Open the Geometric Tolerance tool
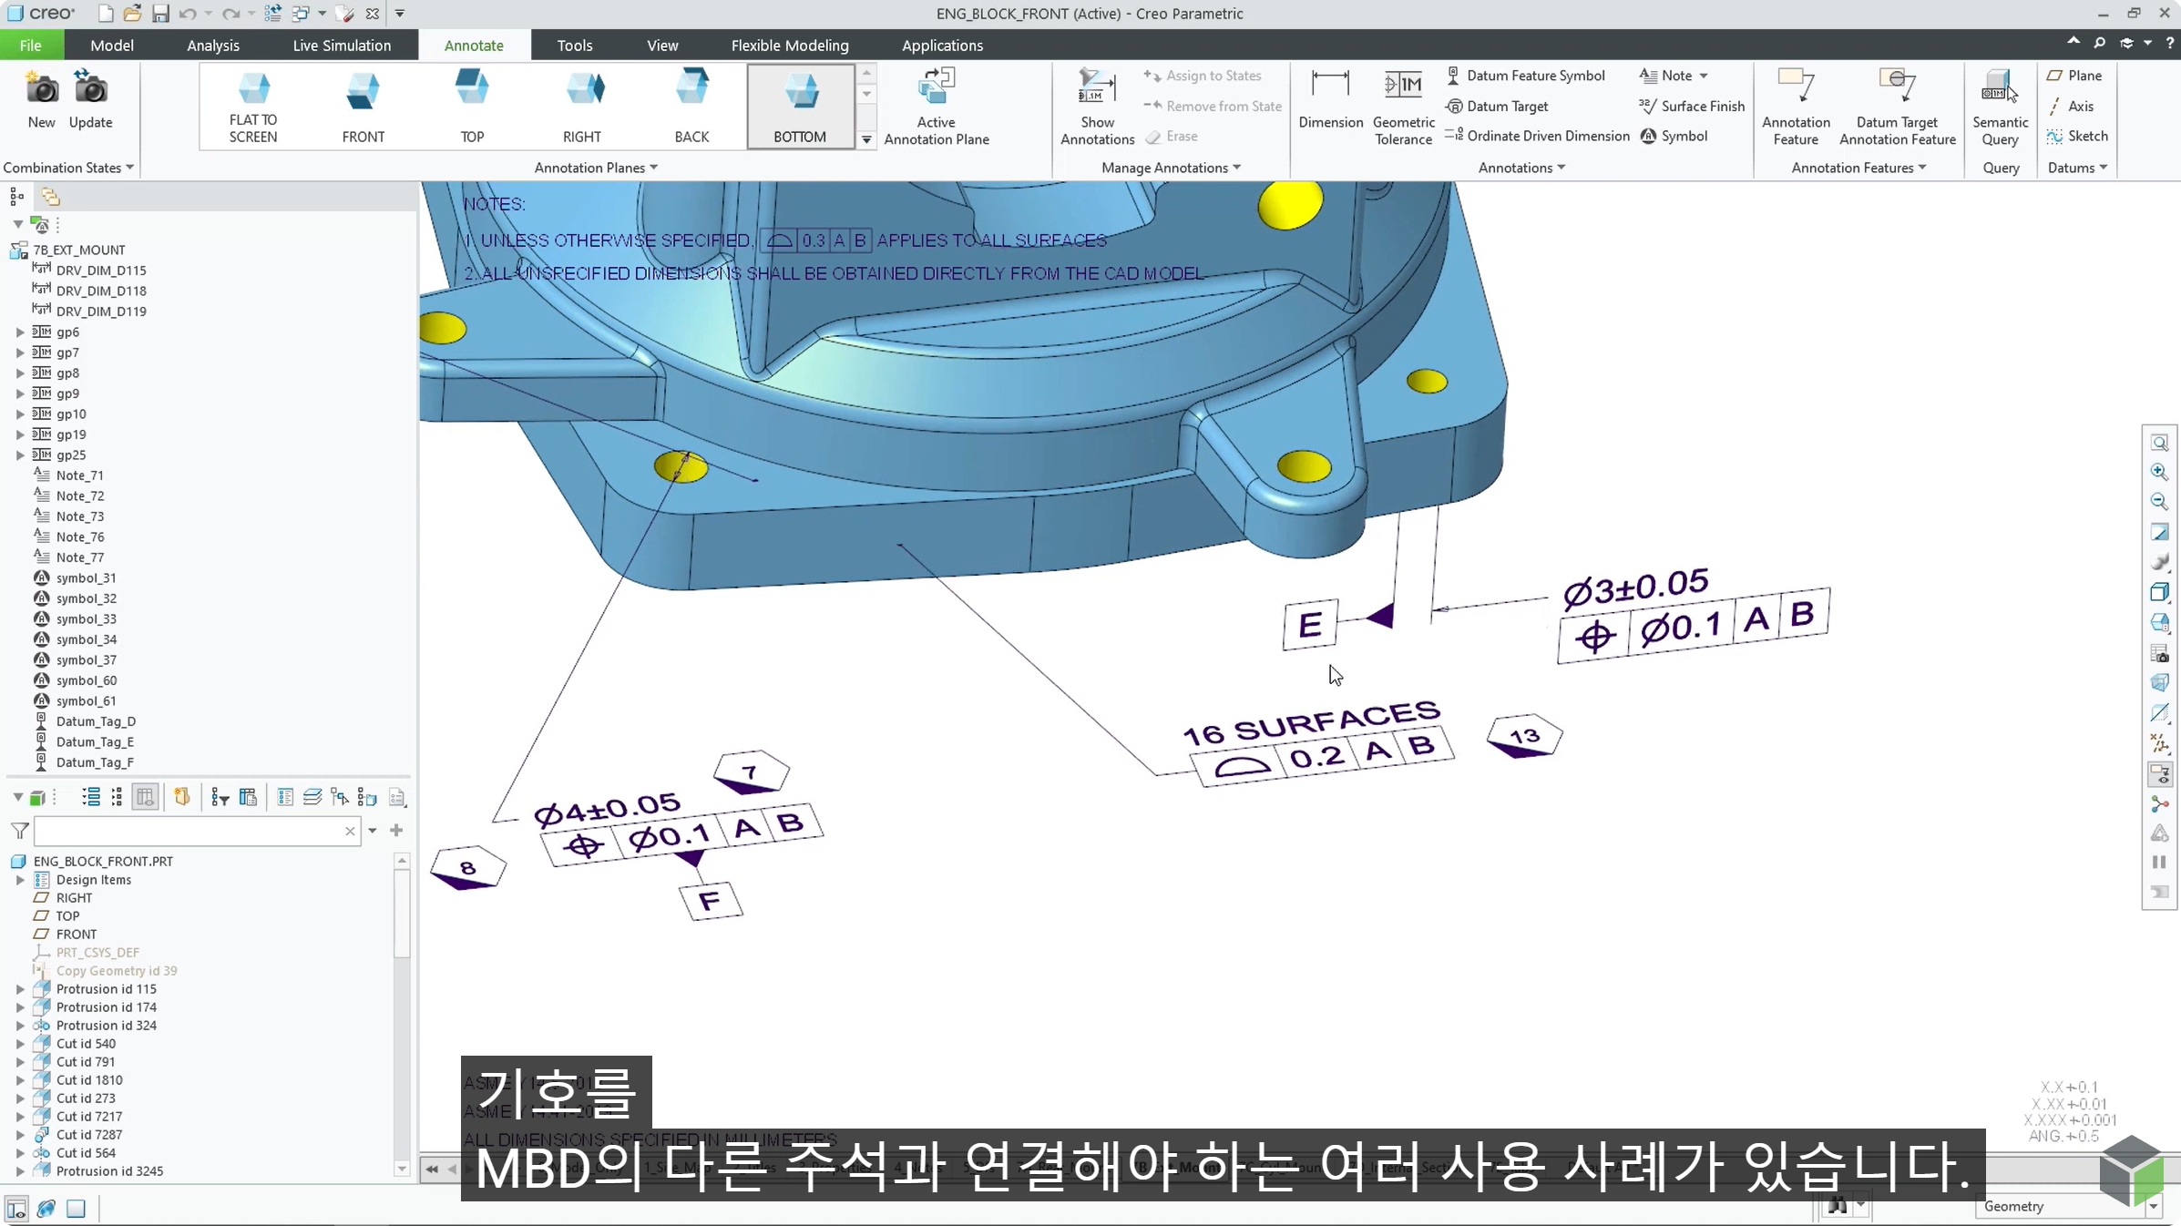Image resolution: width=2181 pixels, height=1226 pixels. coord(1403,107)
